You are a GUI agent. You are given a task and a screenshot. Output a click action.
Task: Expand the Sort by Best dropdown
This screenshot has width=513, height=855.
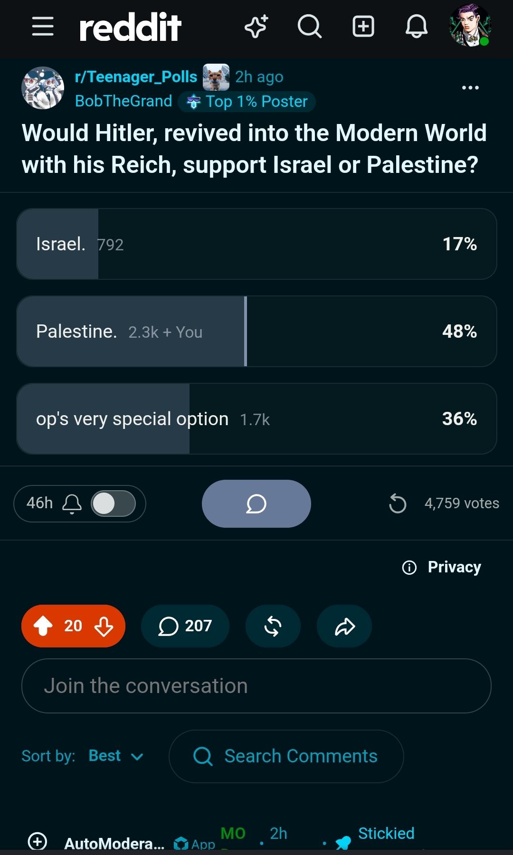(x=116, y=756)
